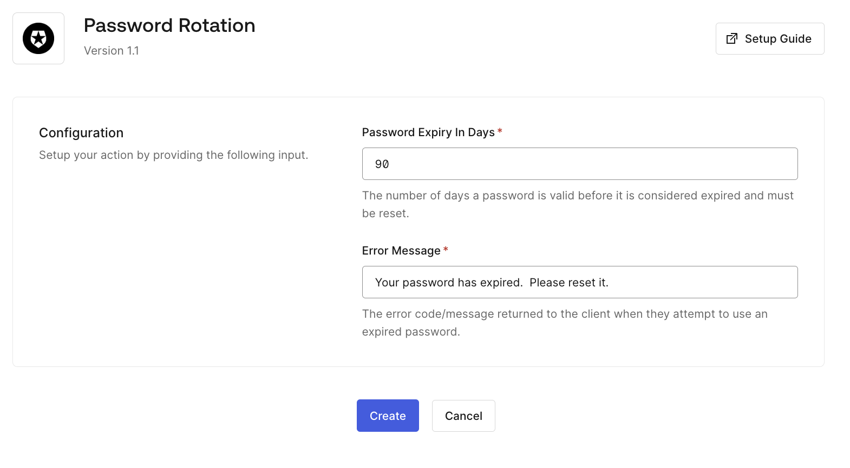The image size is (850, 468).
Task: Click the Configuration heading
Action: click(81, 133)
